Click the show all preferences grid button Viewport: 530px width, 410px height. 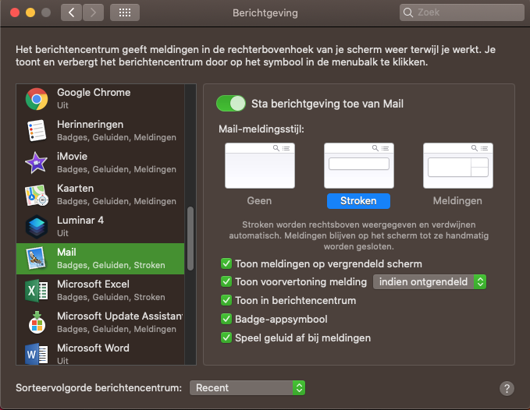point(125,12)
